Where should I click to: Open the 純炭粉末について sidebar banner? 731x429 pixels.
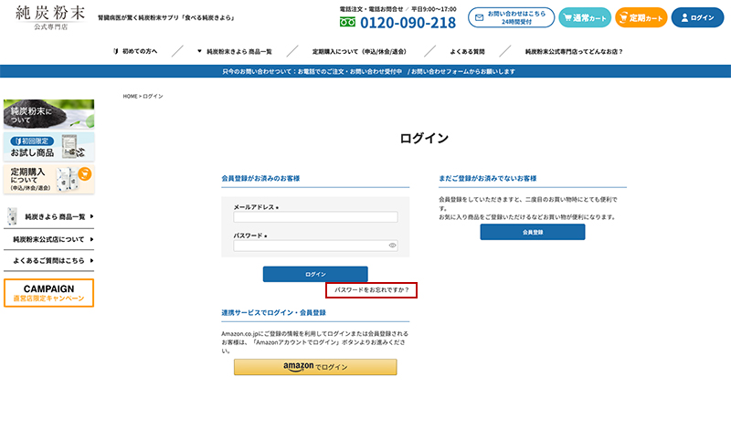(x=48, y=114)
